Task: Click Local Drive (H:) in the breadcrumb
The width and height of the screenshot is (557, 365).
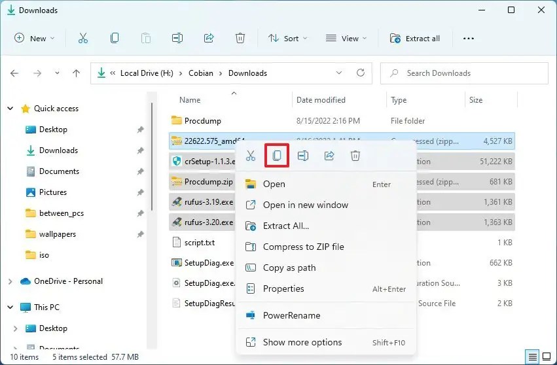Action: click(x=147, y=73)
